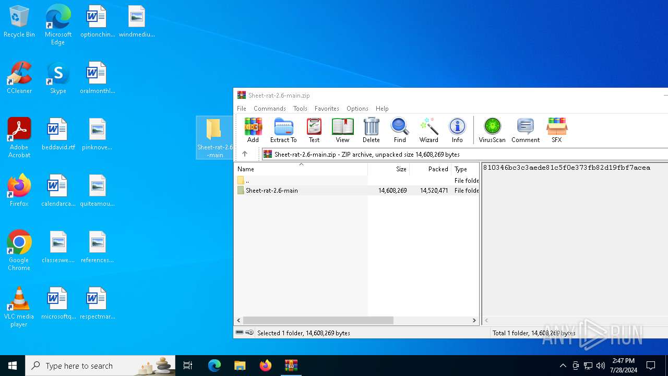Open the Tools menu
Screen dimensions: 668x376
pos(300,109)
